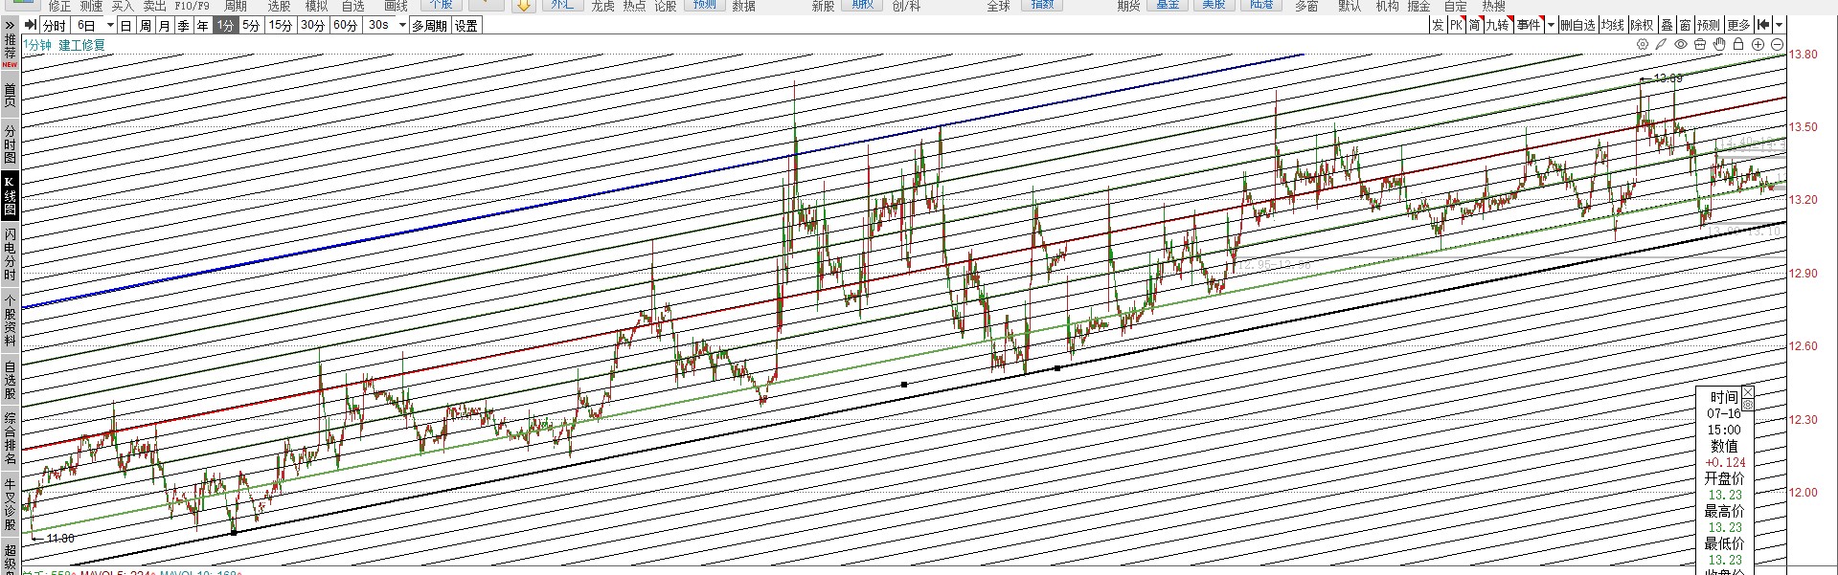Expand dropdown arrow next to 事件

[1551, 25]
